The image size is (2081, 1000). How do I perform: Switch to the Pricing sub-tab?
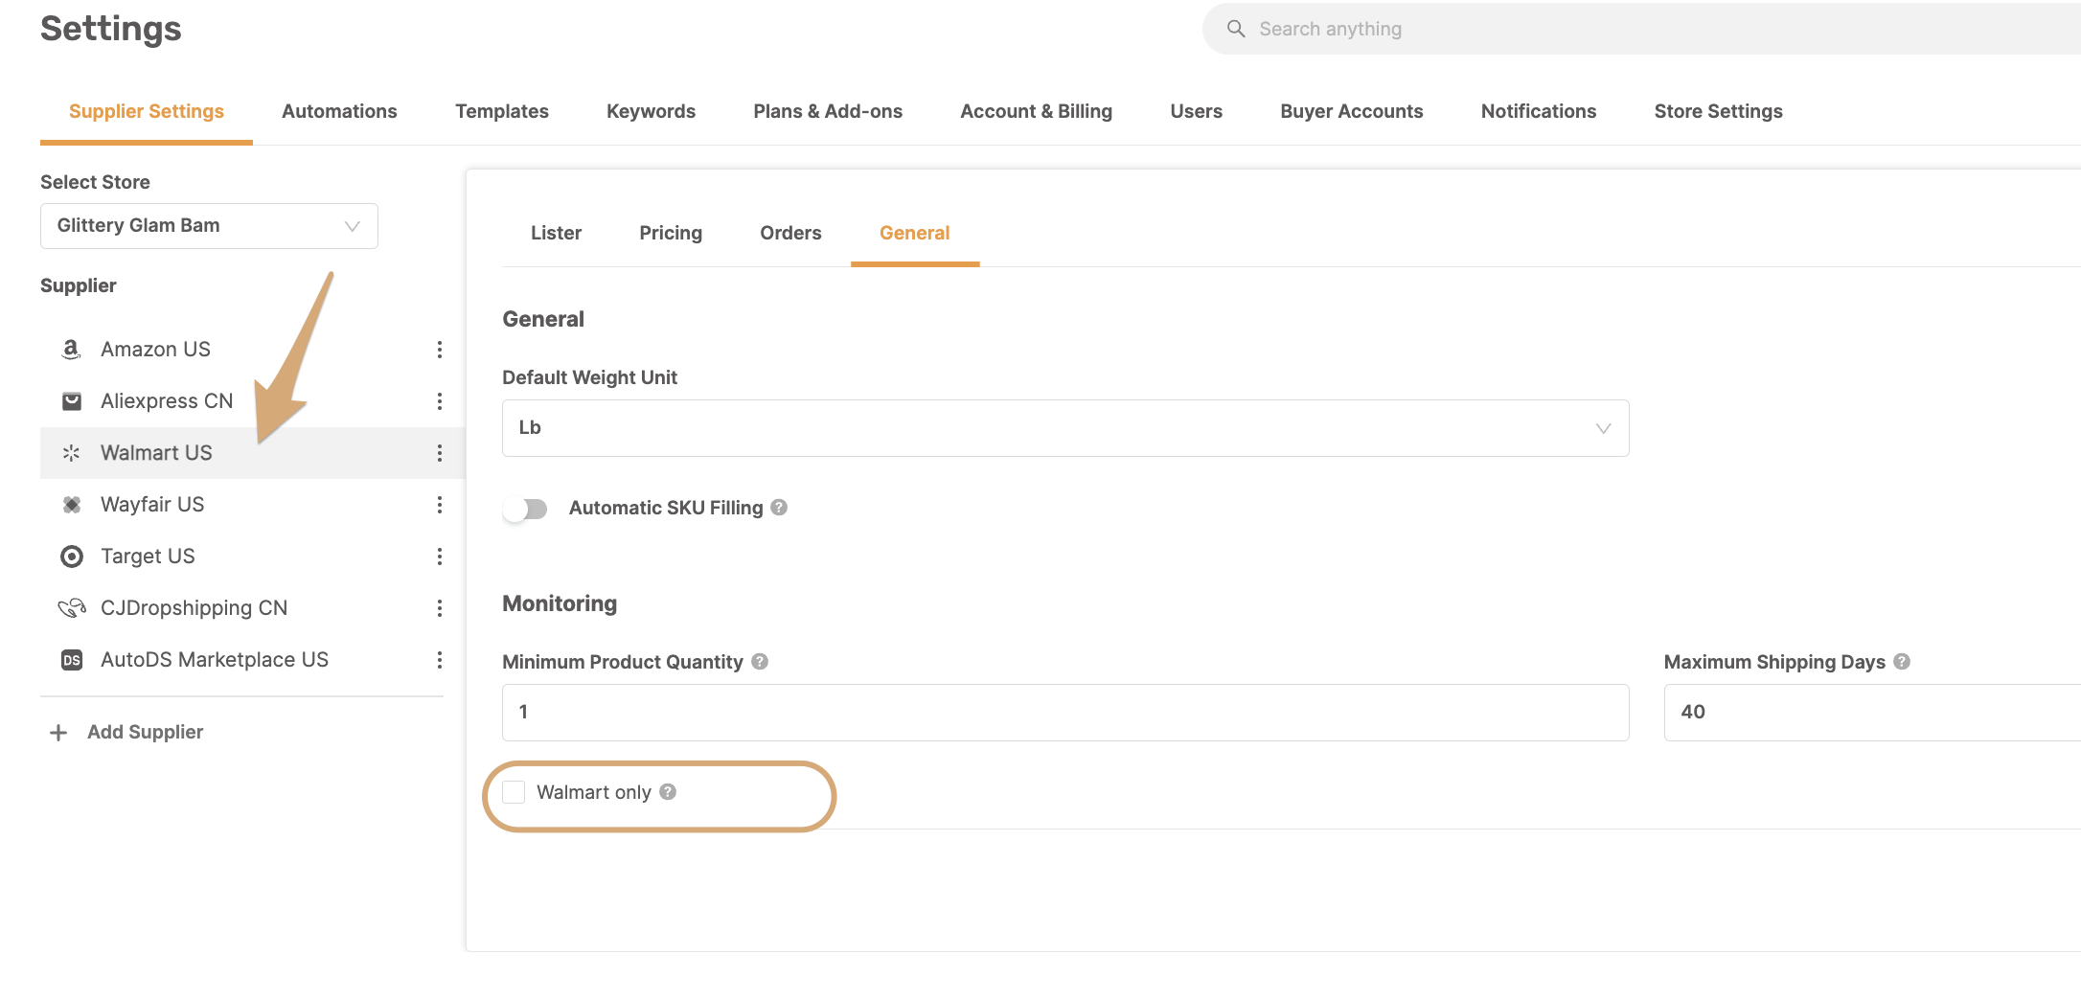tap(671, 233)
